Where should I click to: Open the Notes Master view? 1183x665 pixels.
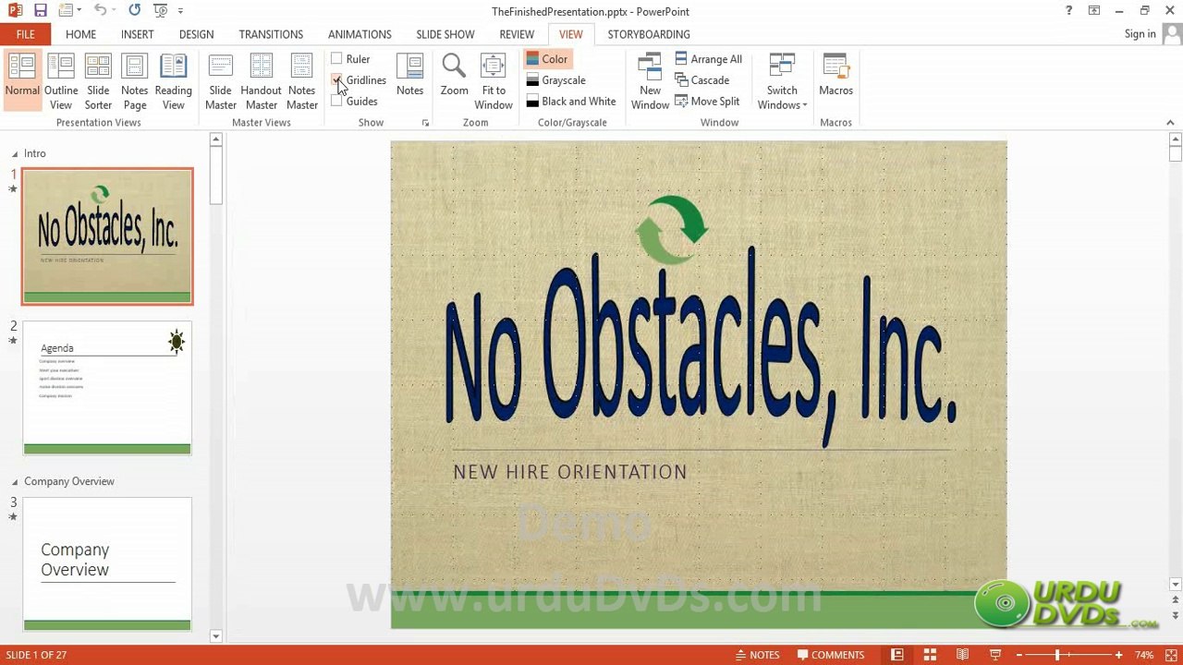[302, 80]
